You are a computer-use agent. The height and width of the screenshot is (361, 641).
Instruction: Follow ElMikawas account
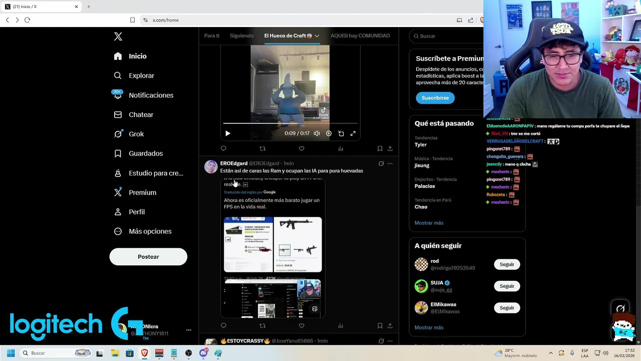click(507, 308)
